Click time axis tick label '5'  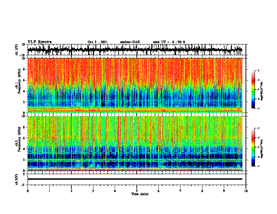(137, 191)
